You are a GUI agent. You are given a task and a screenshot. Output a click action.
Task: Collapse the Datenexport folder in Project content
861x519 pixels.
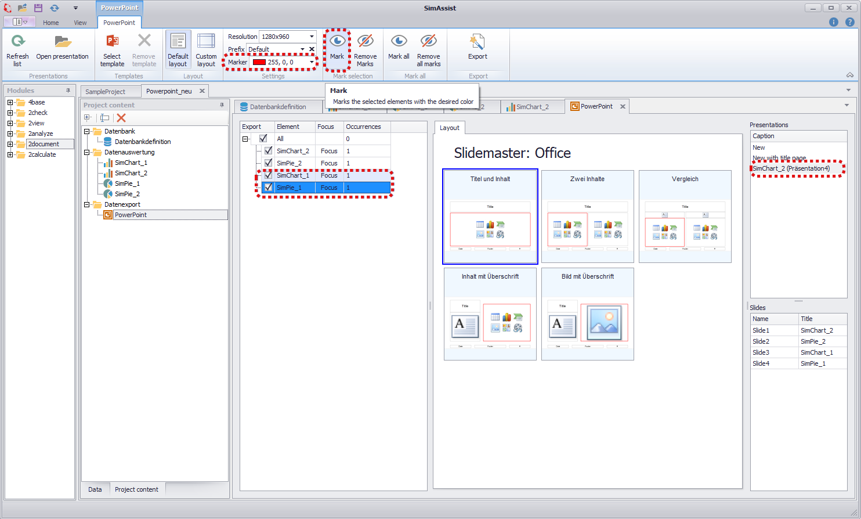click(x=86, y=204)
